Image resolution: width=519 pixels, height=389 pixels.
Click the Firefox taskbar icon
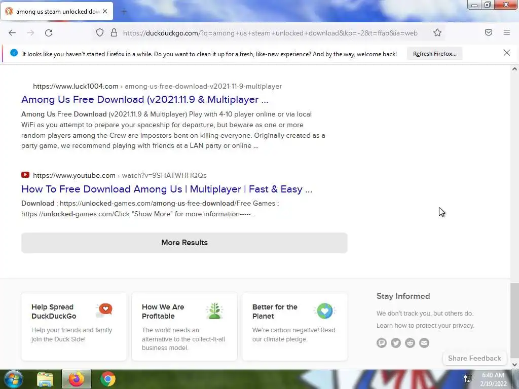pyautogui.click(x=77, y=379)
